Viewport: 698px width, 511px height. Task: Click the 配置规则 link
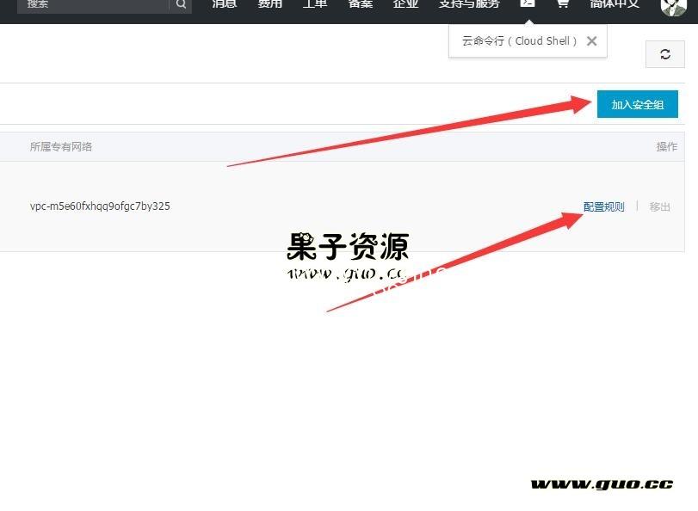603,206
